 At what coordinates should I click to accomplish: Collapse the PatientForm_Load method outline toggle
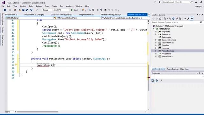[19, 59]
